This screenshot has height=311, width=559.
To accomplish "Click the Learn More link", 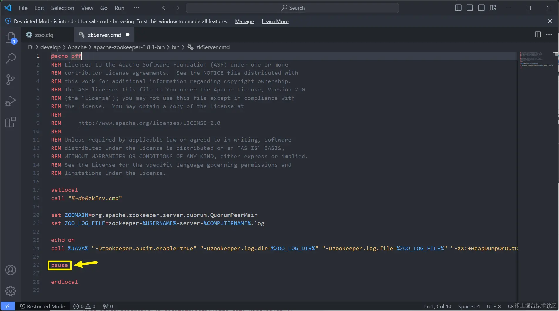I will coord(275,21).
